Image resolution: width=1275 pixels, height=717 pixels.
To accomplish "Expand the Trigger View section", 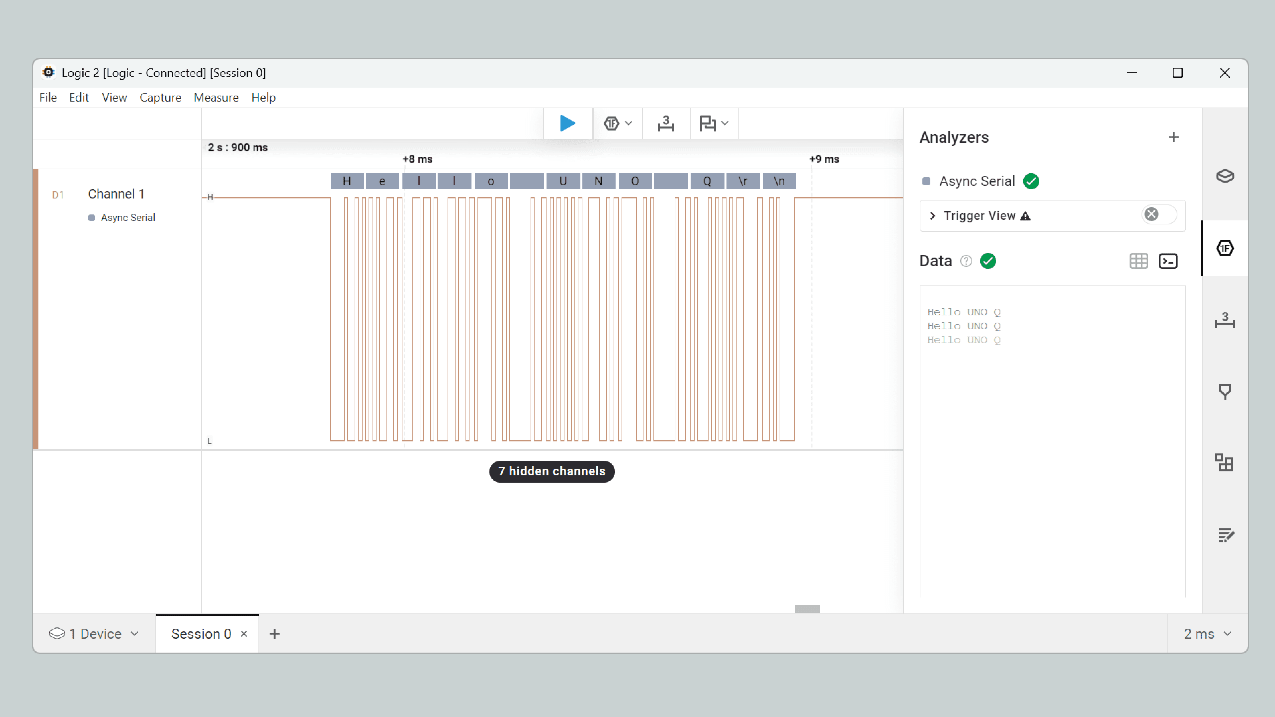I will (x=932, y=216).
